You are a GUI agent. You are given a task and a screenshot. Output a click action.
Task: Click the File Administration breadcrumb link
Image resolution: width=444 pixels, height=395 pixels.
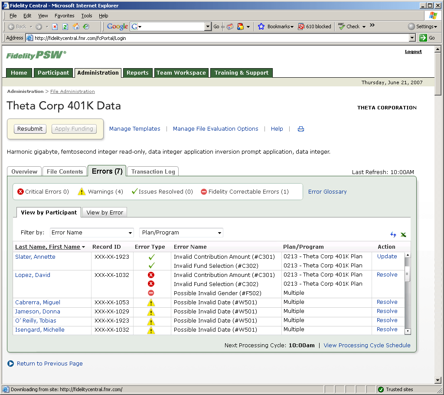point(72,91)
